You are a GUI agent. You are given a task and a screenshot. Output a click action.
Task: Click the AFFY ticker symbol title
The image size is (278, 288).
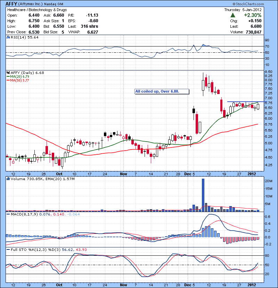11,4
